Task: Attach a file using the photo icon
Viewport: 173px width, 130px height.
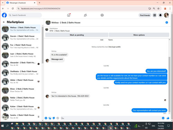Action: click(50, 118)
